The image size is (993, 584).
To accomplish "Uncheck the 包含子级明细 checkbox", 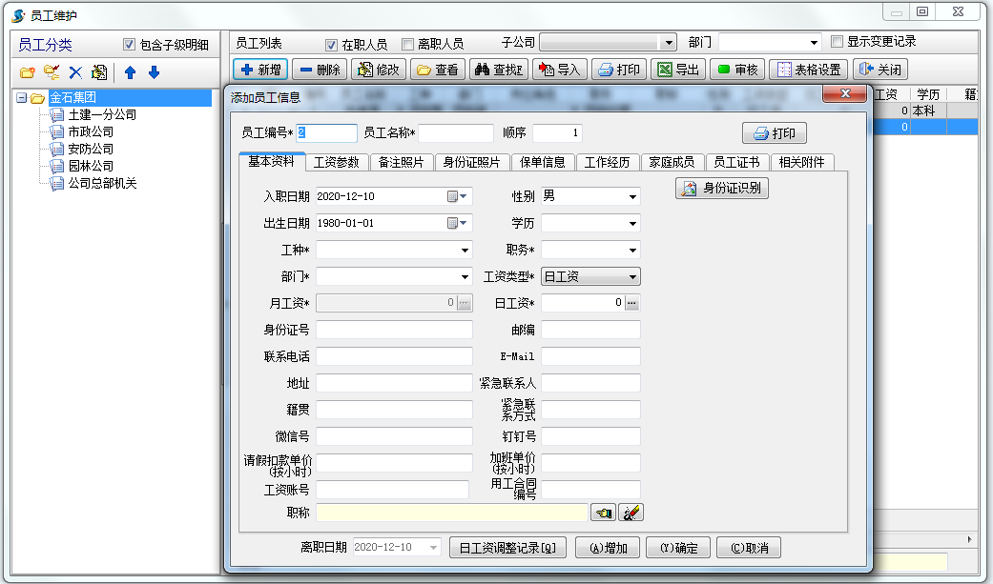I will coord(128,44).
